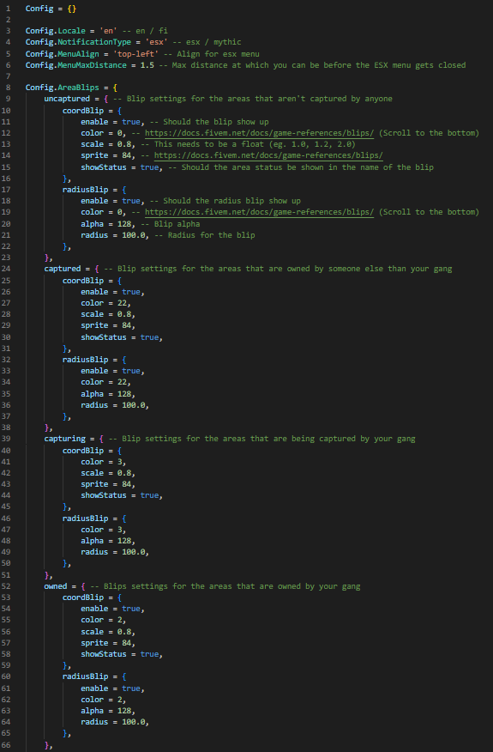
Task: Place cursor on Config.Locale value 'en'
Action: tap(108, 31)
